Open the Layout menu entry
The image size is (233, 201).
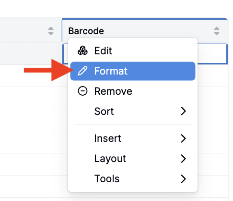pos(133,159)
